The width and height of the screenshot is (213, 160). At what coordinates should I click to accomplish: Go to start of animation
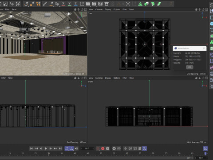(31, 148)
